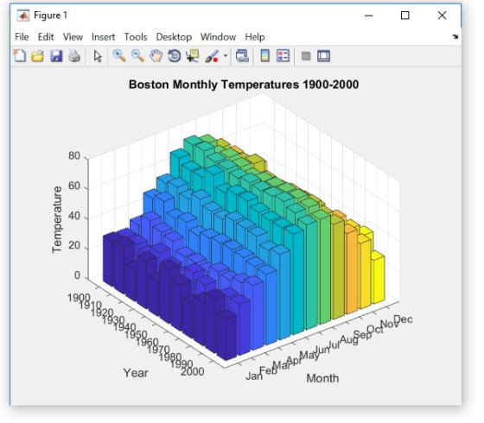484x423 pixels.
Task: Click the Month axis label
Action: pyautogui.click(x=322, y=378)
